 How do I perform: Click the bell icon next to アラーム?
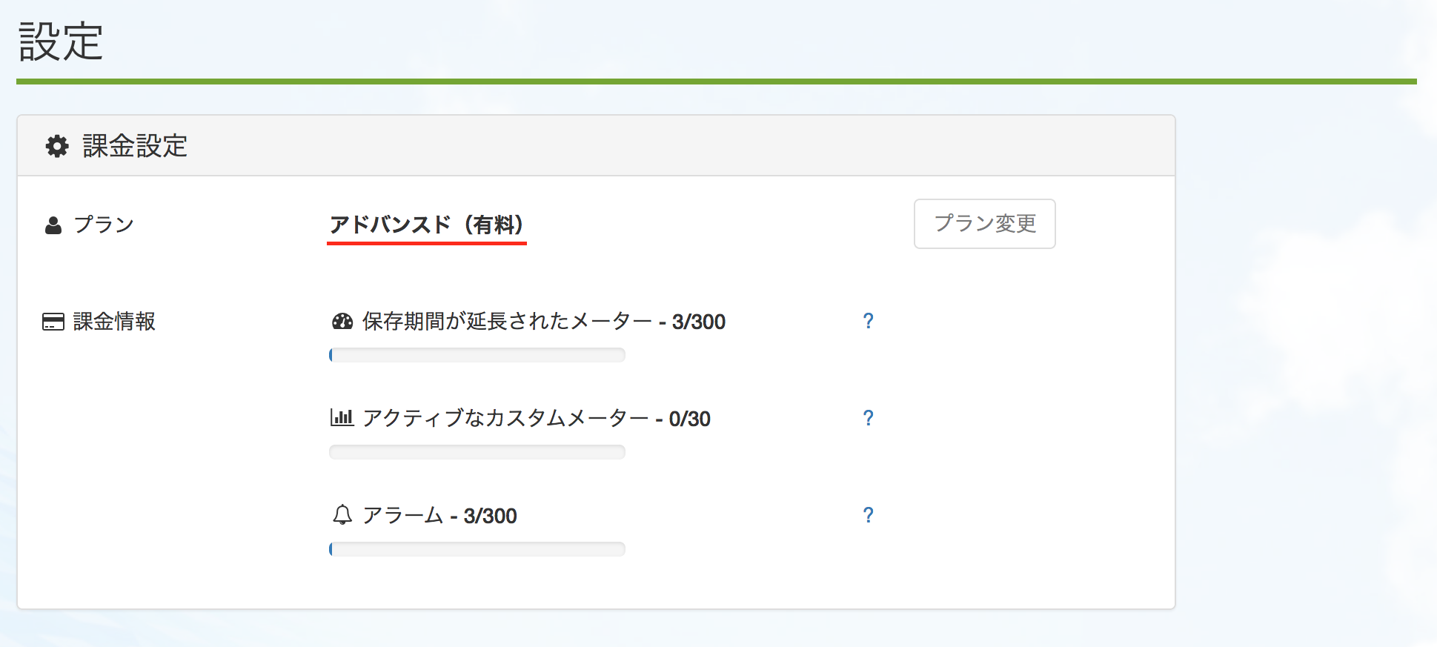(x=342, y=515)
